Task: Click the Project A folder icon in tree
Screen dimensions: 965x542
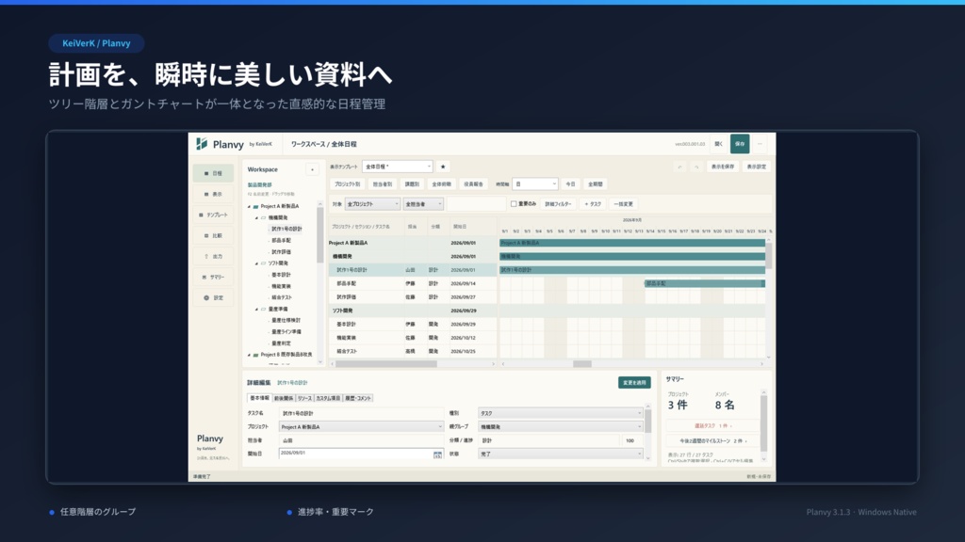Action: pyautogui.click(x=256, y=206)
